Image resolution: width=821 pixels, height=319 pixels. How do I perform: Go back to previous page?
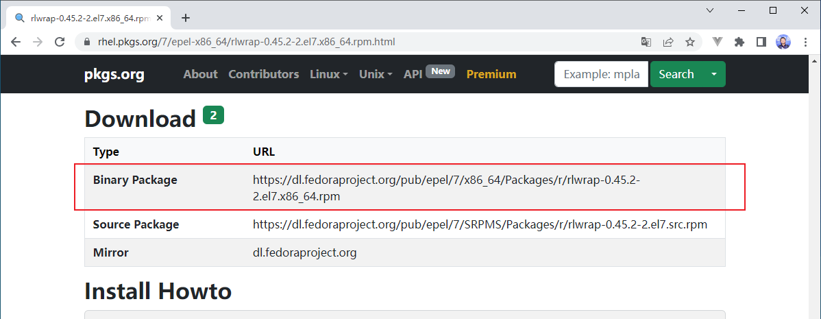coord(16,42)
